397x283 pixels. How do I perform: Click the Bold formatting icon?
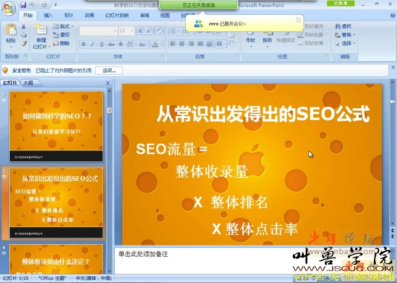click(x=83, y=44)
